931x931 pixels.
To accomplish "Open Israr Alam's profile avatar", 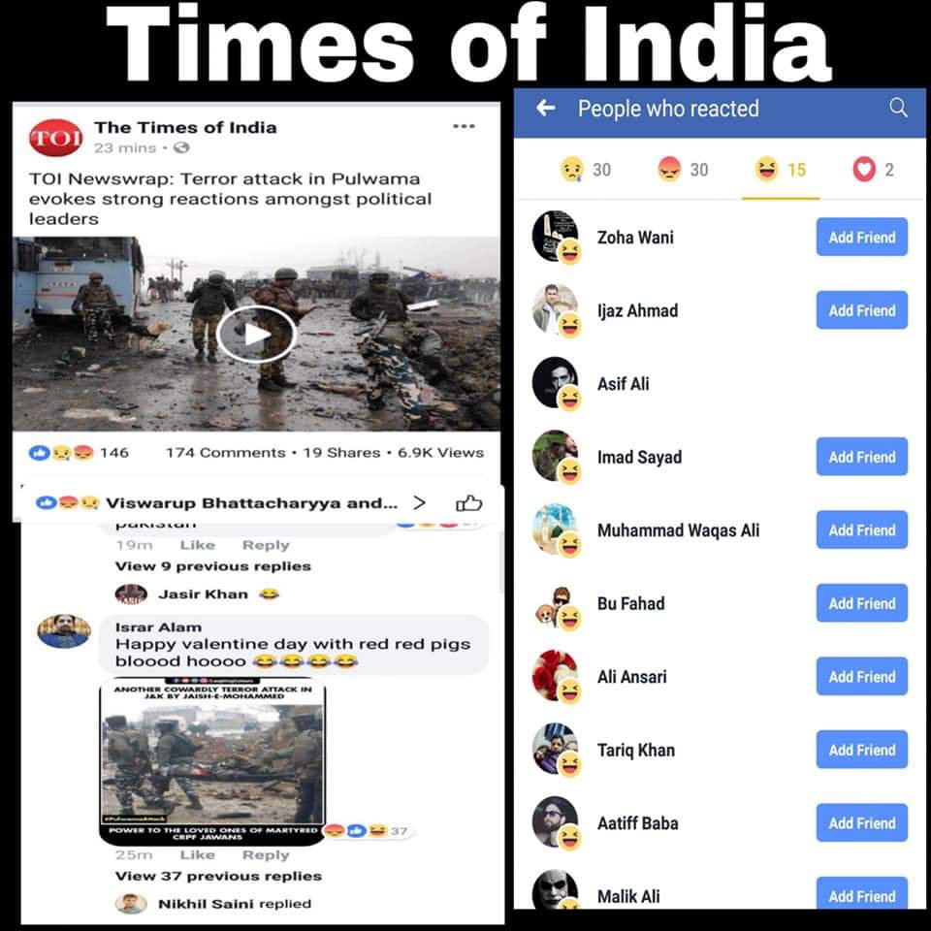I will point(64,631).
